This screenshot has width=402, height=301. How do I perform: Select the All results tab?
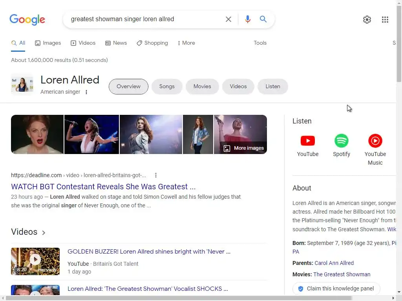tap(18, 43)
